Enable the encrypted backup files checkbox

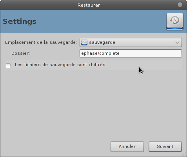coord(8,65)
